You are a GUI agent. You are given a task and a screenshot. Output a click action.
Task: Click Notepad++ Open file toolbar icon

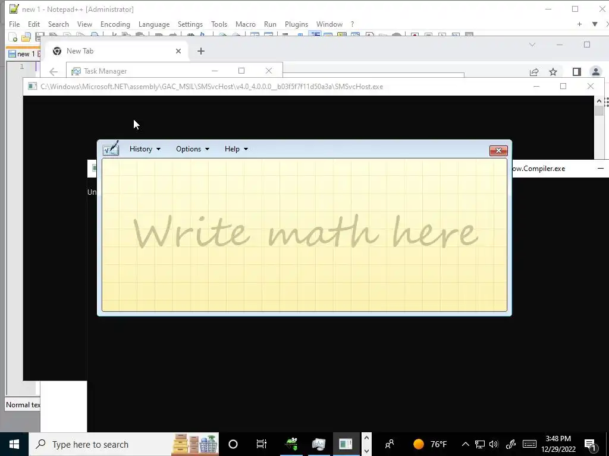(26, 37)
